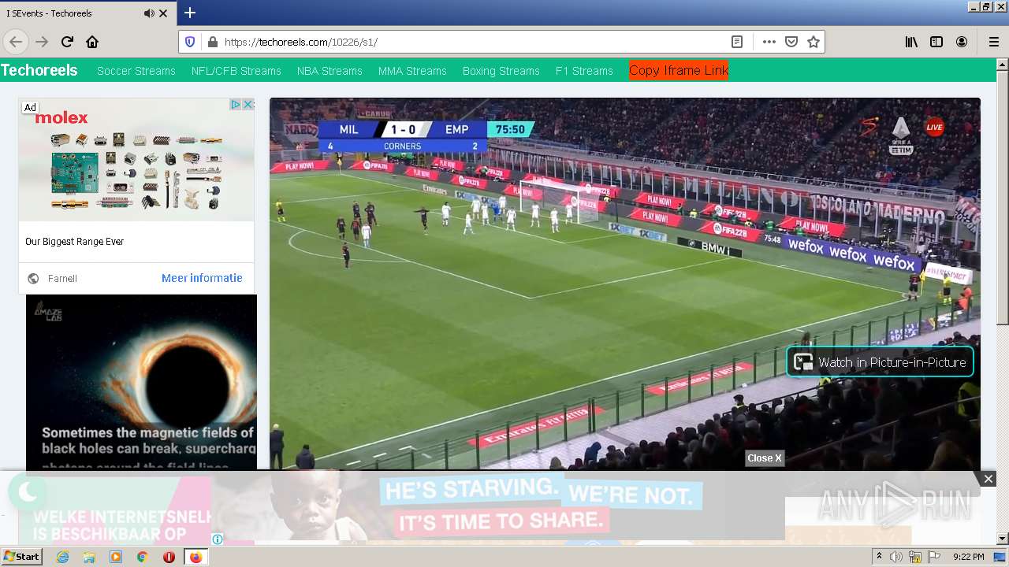Click the Farnell advertiser label
Viewport: 1009px width, 567px height.
pos(62,279)
